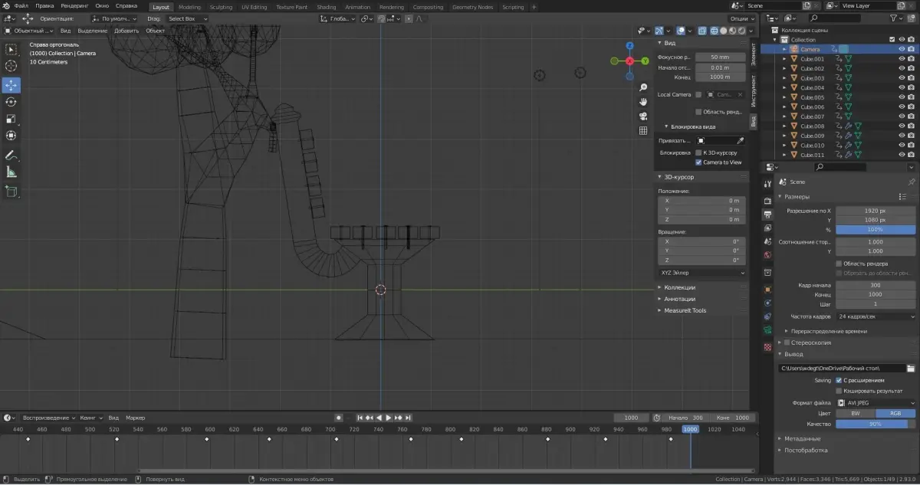Adjust the resolution 100% percentage slider
This screenshot has width=920, height=485.
876,229
